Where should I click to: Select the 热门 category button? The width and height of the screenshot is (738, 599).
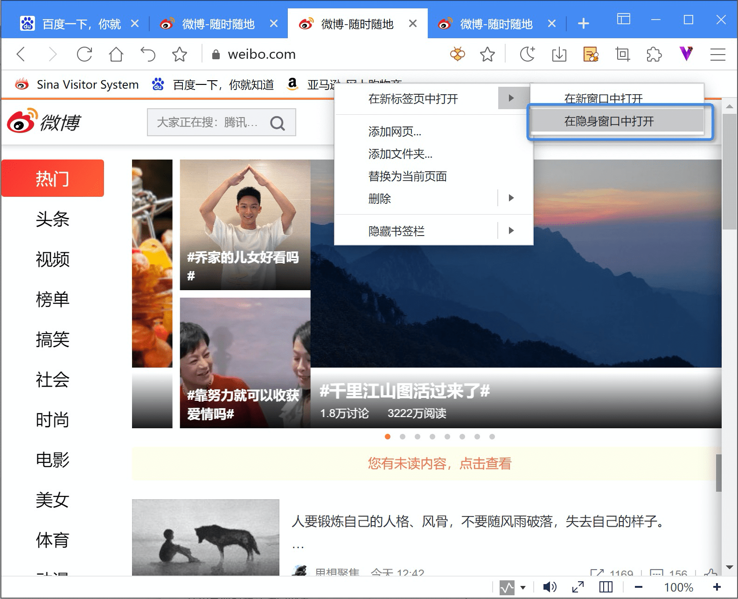click(x=53, y=178)
